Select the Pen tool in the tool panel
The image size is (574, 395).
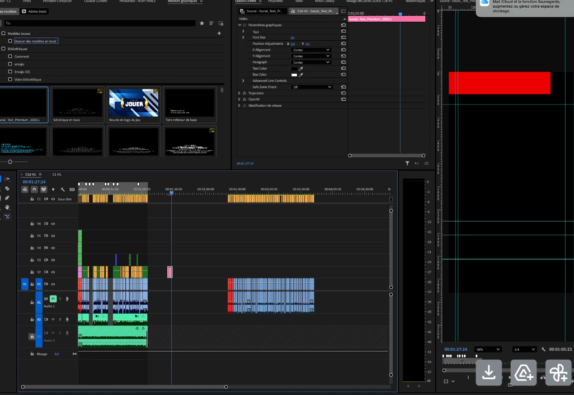click(7, 198)
